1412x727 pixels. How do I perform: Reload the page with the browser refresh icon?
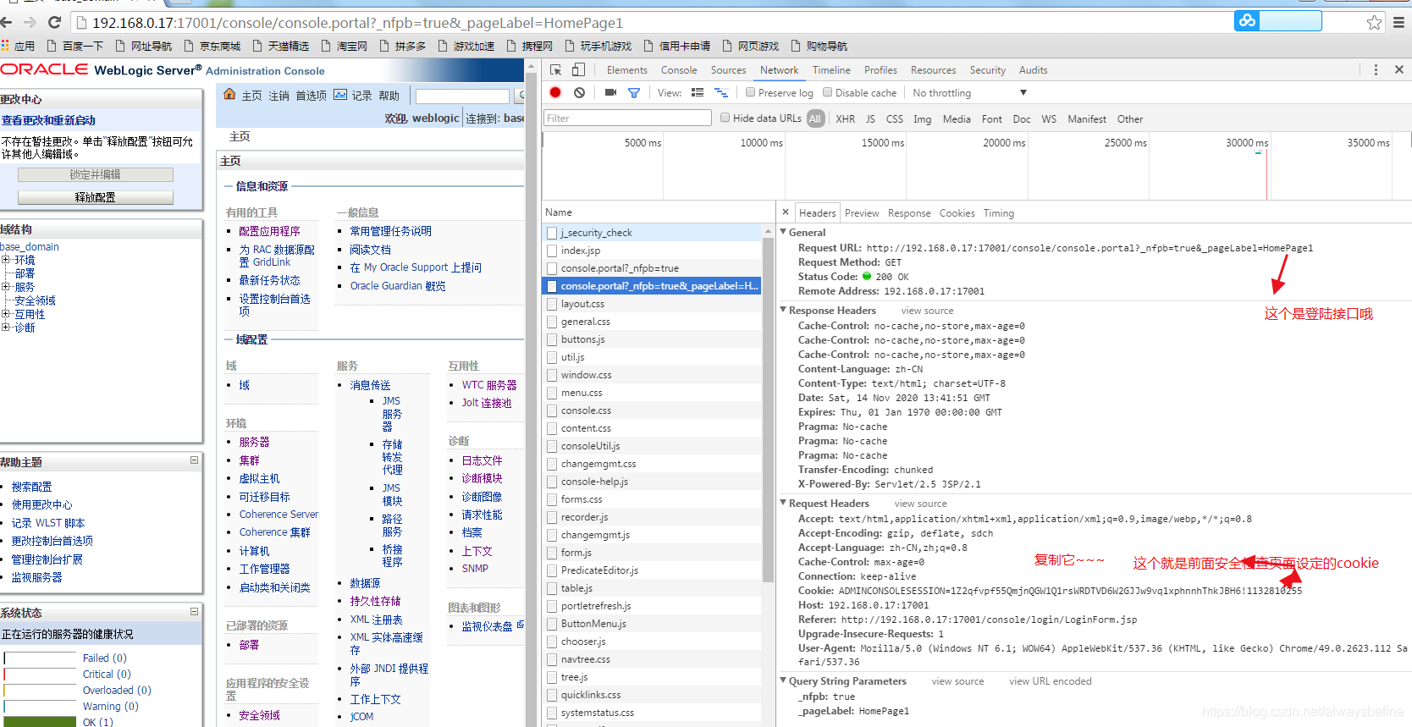[x=55, y=22]
